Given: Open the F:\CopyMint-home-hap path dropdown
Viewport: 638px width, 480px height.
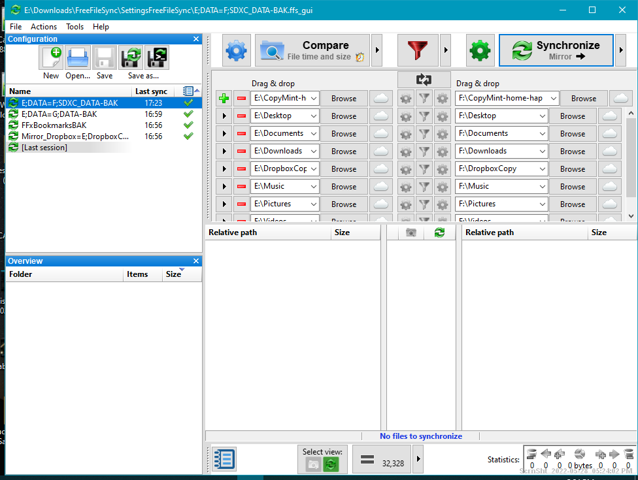Looking at the screenshot, I should [x=554, y=99].
